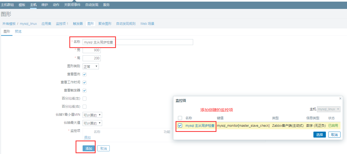The width and height of the screenshot is (347, 154).
Task: Go to 所有模板 breadcrumb link
Action: click(9, 24)
